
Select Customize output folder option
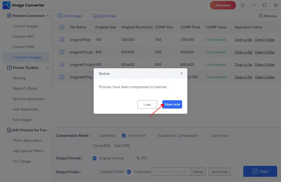click(x=129, y=172)
